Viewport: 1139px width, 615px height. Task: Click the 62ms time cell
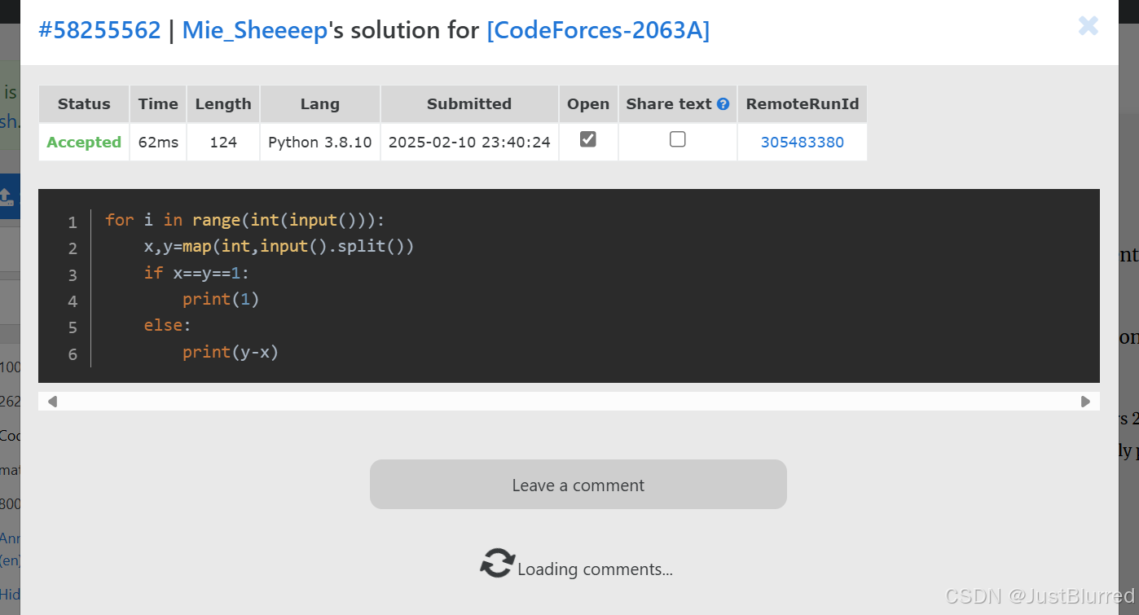pyautogui.click(x=158, y=142)
